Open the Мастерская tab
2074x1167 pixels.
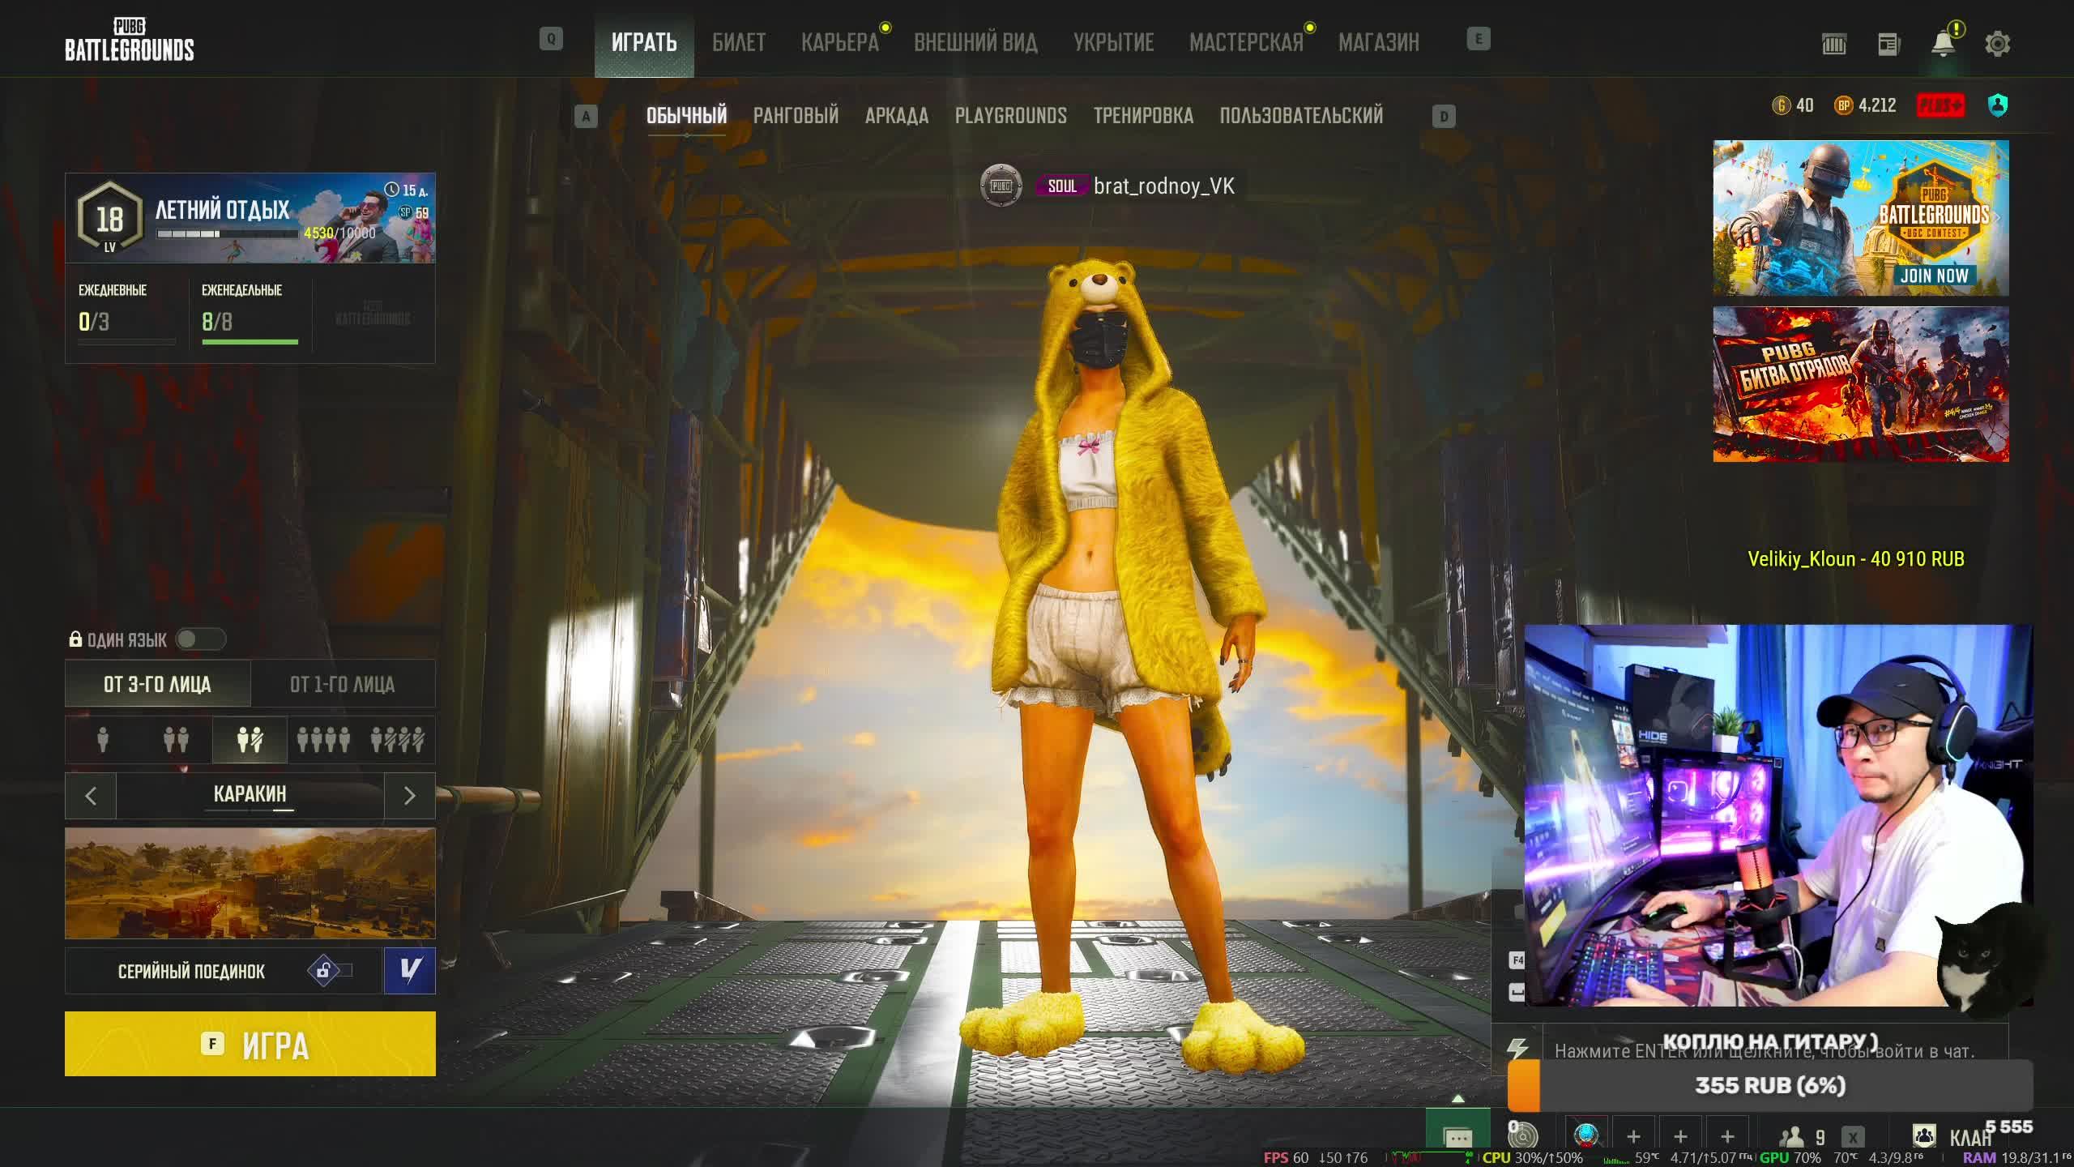(1246, 42)
